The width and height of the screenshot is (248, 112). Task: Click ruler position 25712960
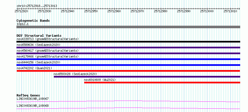[114, 11]
